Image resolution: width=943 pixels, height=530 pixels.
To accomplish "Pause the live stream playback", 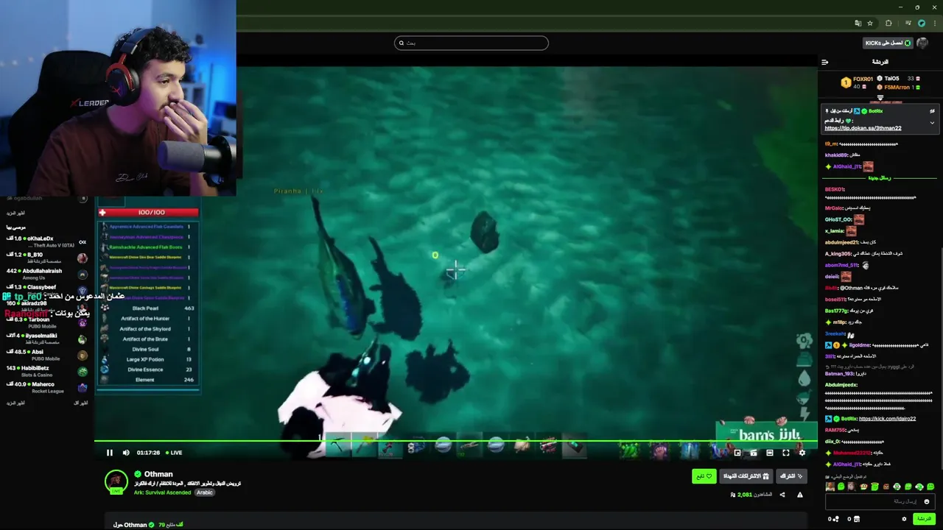I will tap(110, 453).
